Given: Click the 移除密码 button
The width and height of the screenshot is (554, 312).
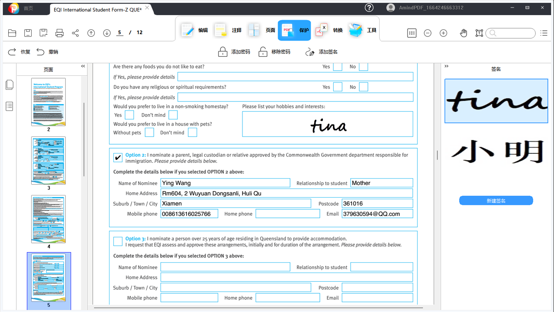Looking at the screenshot, I should [x=275, y=52].
